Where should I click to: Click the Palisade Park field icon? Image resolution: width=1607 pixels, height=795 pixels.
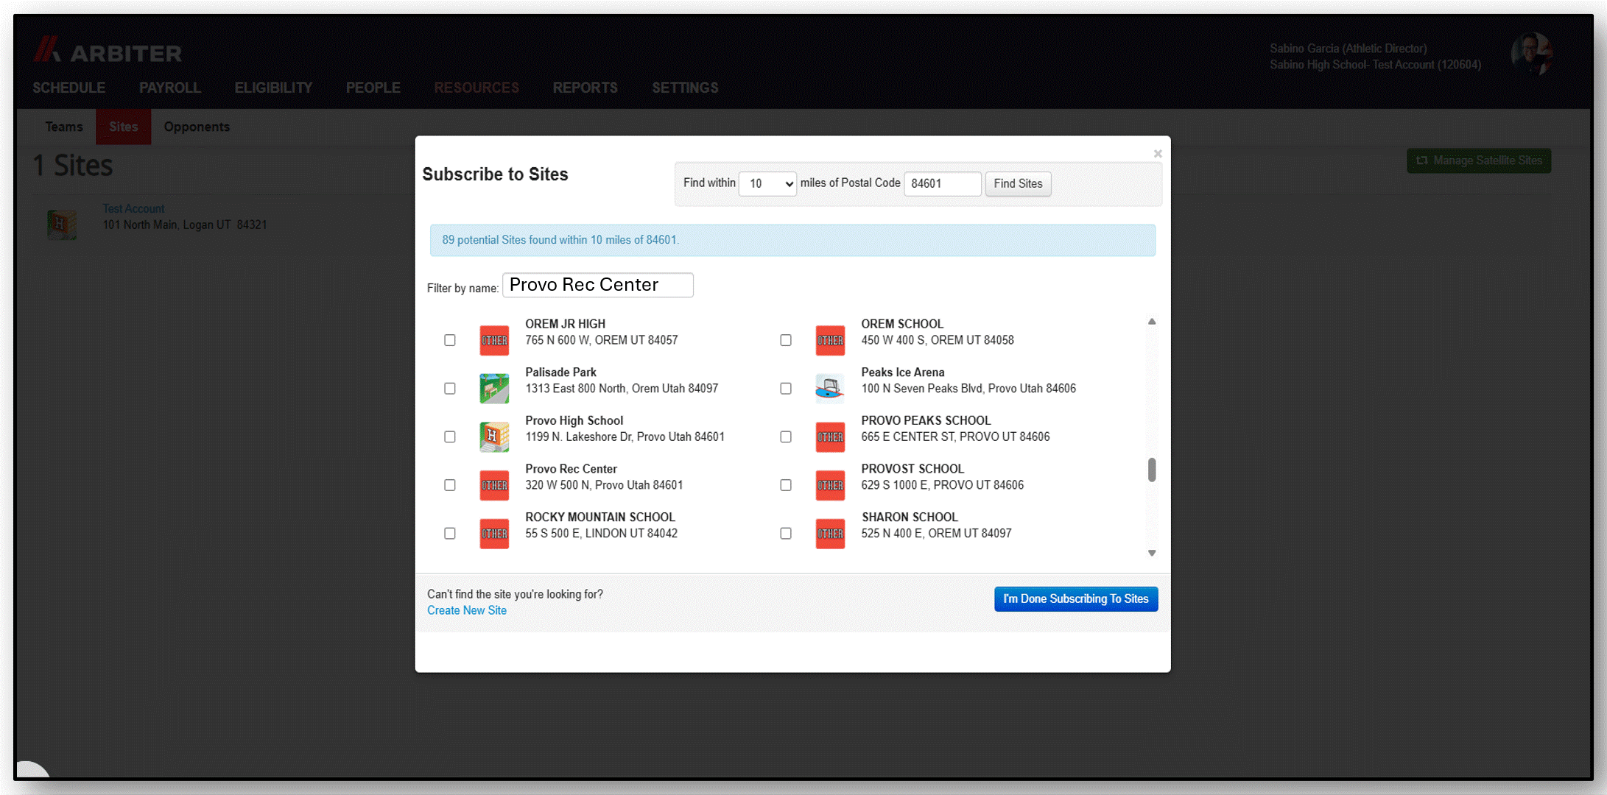pos(494,389)
